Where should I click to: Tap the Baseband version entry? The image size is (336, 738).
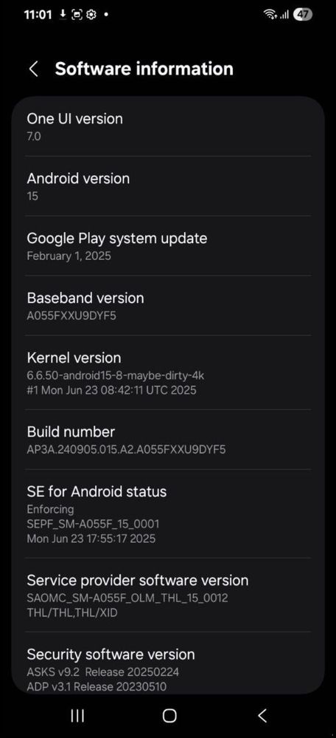pos(168,305)
